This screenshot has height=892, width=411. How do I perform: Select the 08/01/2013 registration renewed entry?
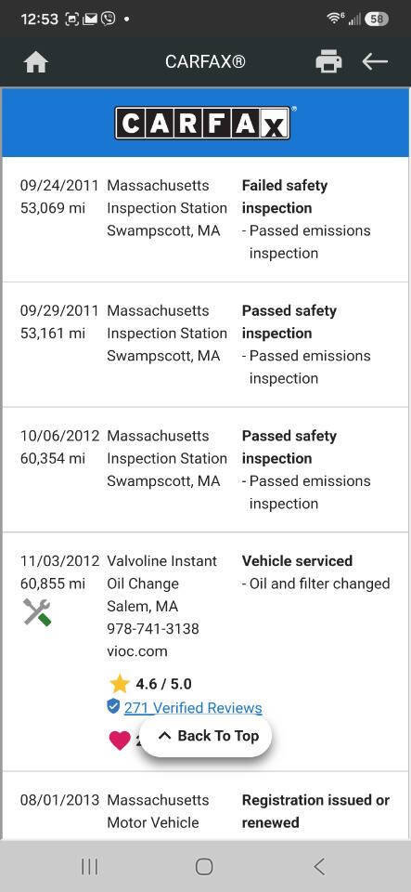tap(205, 807)
